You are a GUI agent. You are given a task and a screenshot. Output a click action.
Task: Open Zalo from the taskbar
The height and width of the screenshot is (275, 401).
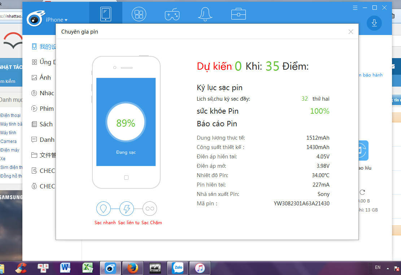pos(178,268)
